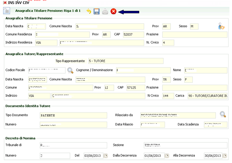Click Prov field containing AR near Sesso
The image size is (232, 163).
point(166,26)
